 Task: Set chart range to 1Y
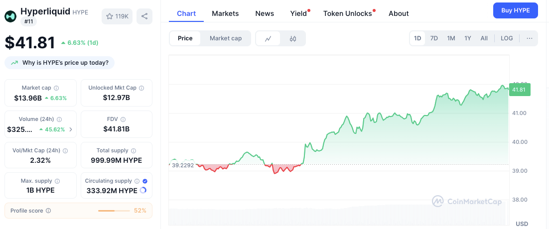pos(468,38)
